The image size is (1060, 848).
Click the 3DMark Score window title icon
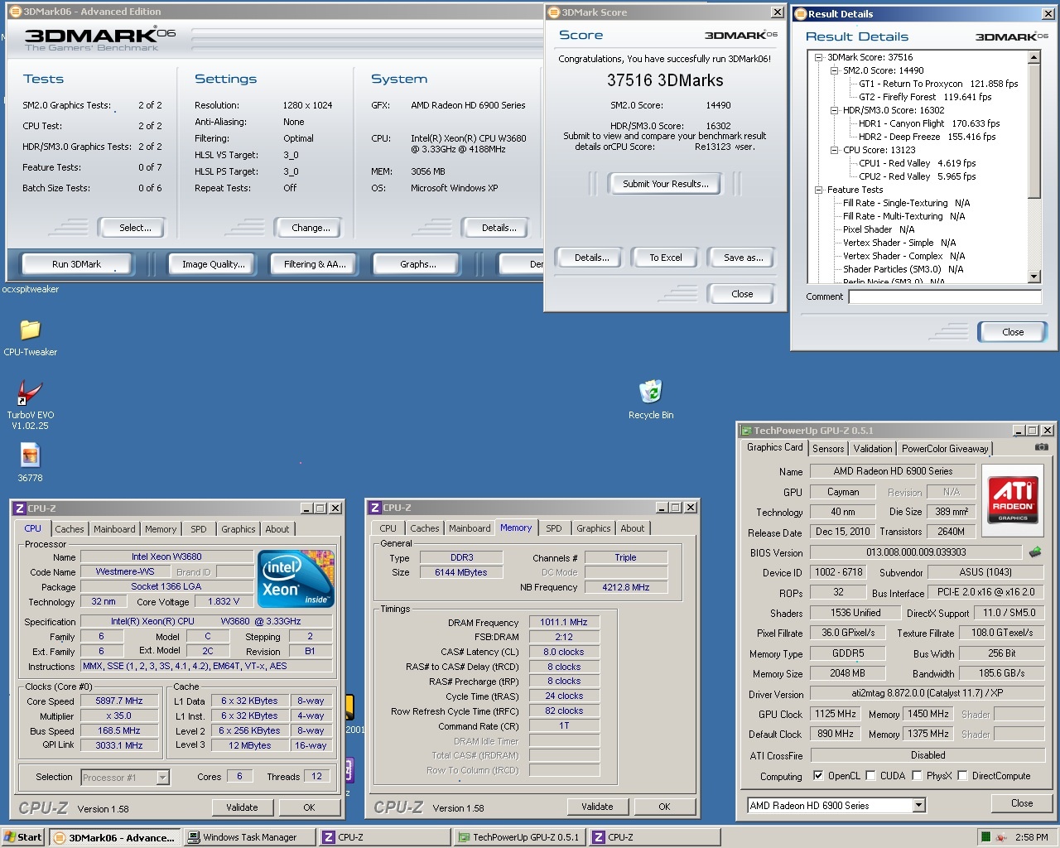click(554, 12)
